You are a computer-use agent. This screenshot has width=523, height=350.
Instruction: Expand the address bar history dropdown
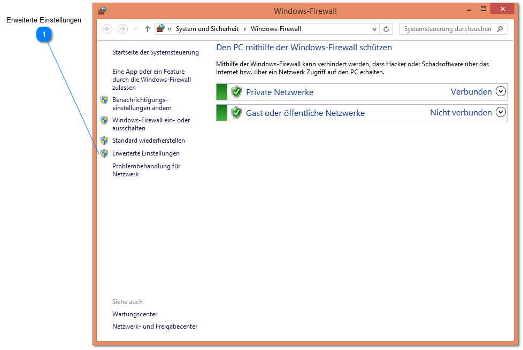(374, 29)
